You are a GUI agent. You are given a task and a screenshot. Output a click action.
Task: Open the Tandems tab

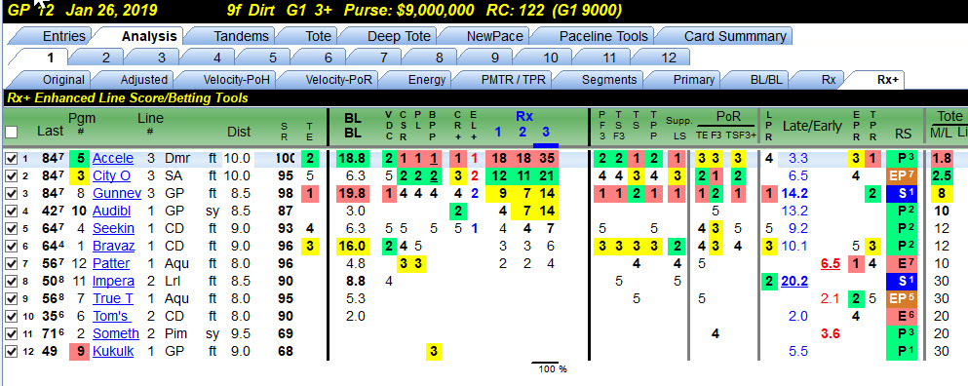(241, 36)
